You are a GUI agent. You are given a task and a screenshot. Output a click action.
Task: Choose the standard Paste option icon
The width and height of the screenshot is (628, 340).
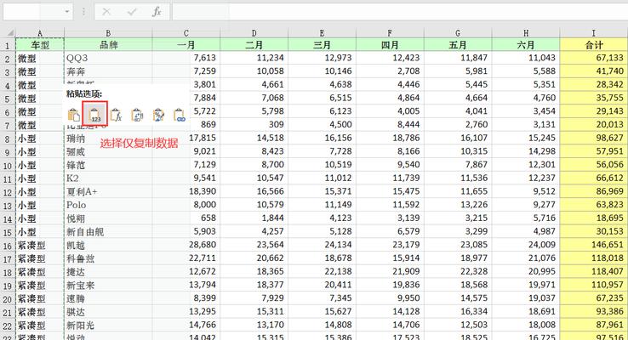point(74,115)
